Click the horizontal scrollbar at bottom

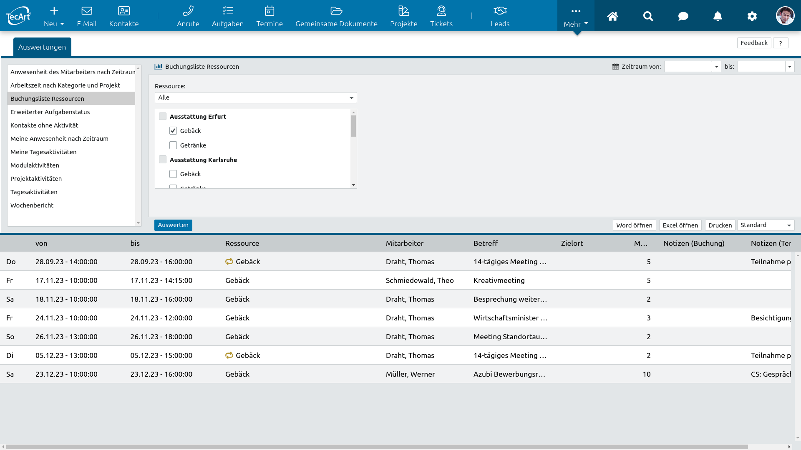point(375,447)
